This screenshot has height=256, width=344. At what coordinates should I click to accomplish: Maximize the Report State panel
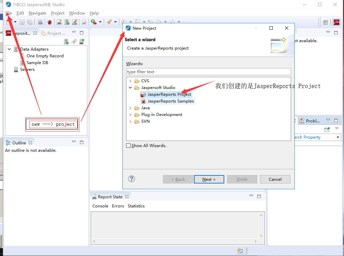pyautogui.click(x=259, y=196)
